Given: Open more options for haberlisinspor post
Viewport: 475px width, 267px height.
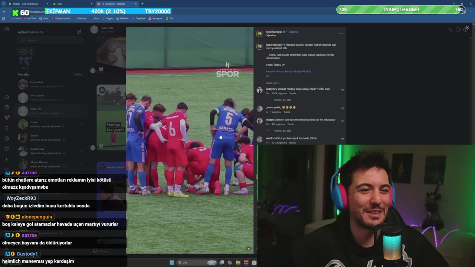Looking at the screenshot, I should [x=341, y=33].
